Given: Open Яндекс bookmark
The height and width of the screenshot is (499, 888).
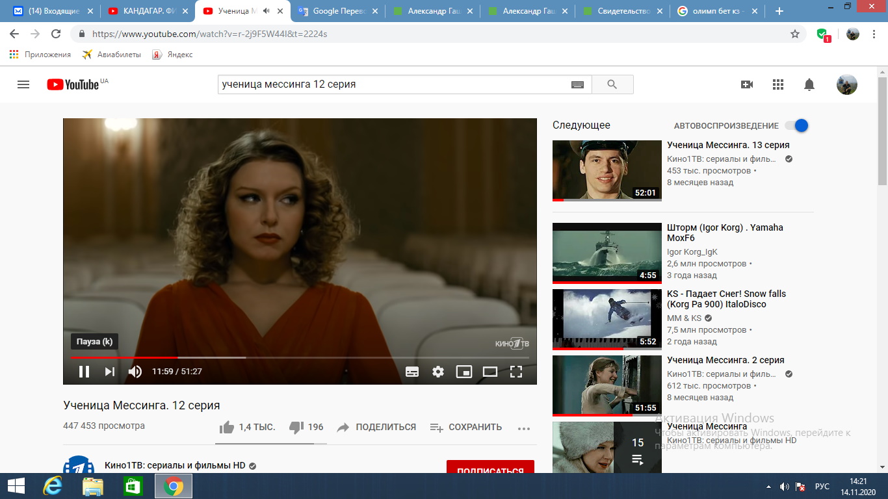Looking at the screenshot, I should click(172, 55).
